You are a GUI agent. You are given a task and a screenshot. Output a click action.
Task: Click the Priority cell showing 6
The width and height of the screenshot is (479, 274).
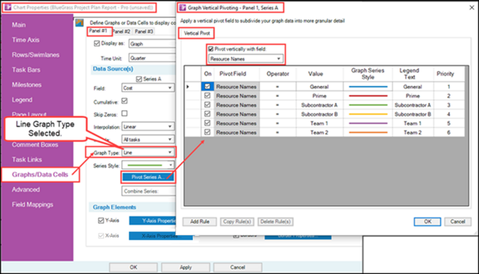coord(448,132)
